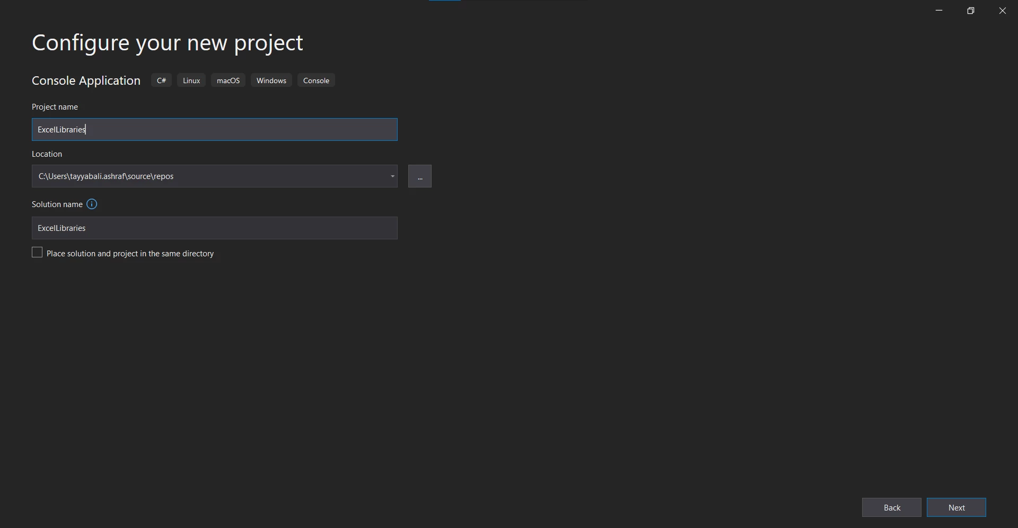Open the browse location ellipsis button
The height and width of the screenshot is (528, 1018).
419,176
